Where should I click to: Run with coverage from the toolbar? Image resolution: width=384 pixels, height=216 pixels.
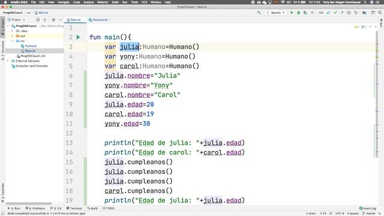click(x=305, y=13)
